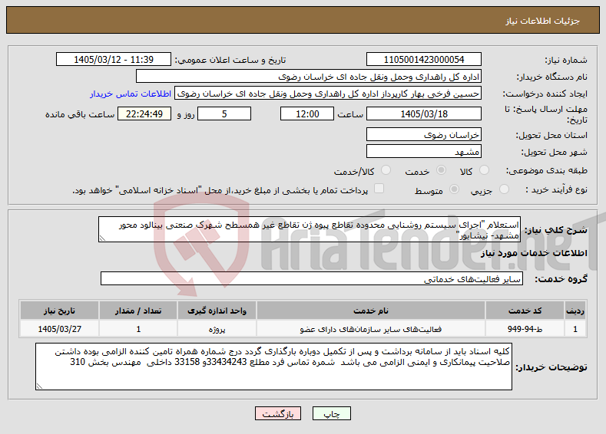Click the delivery province field خراسان رضوی
Image resolution: width=606 pixels, height=434 pixels.
(x=423, y=135)
